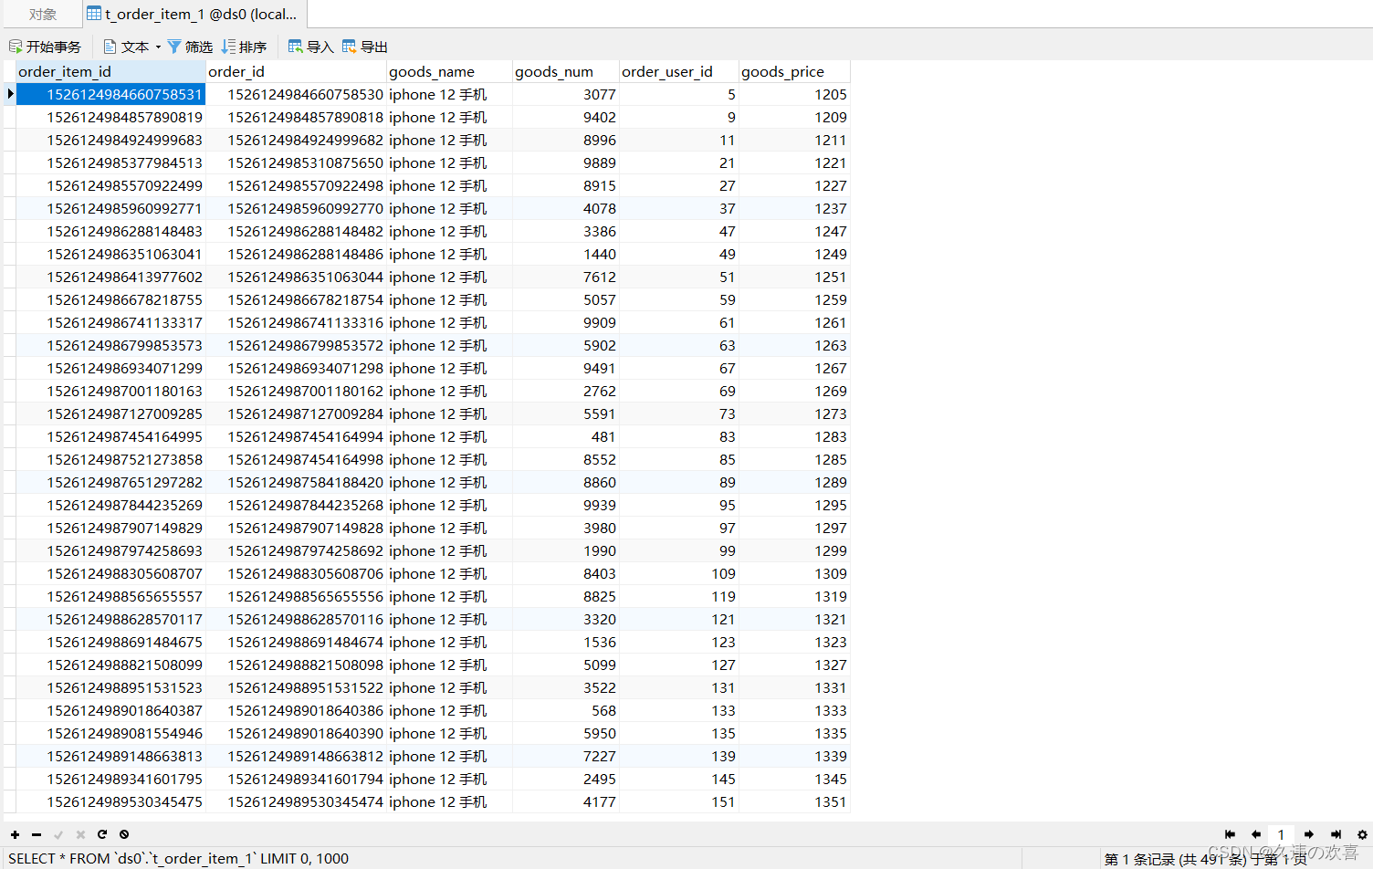Image resolution: width=1373 pixels, height=869 pixels.
Task: Select order_item_id cell 1526124984857890819
Action: (x=110, y=117)
